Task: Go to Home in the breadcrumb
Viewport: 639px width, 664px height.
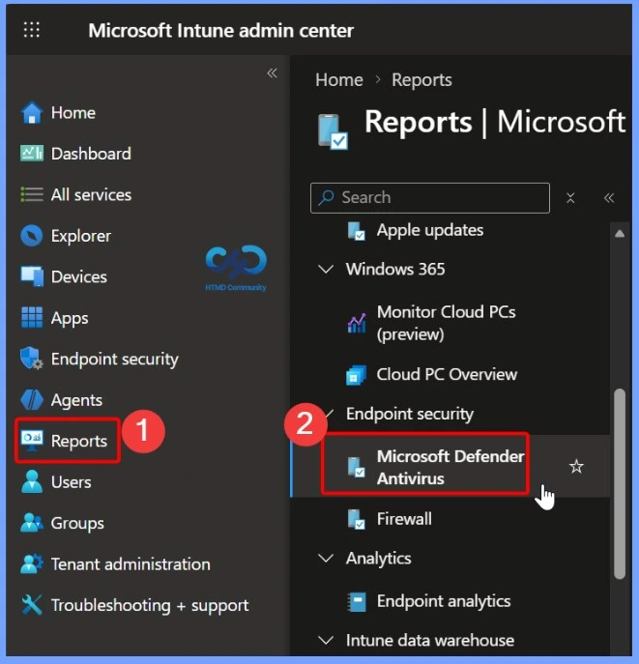Action: 338,79
